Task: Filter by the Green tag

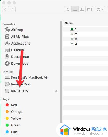Action: click(x=13, y=125)
